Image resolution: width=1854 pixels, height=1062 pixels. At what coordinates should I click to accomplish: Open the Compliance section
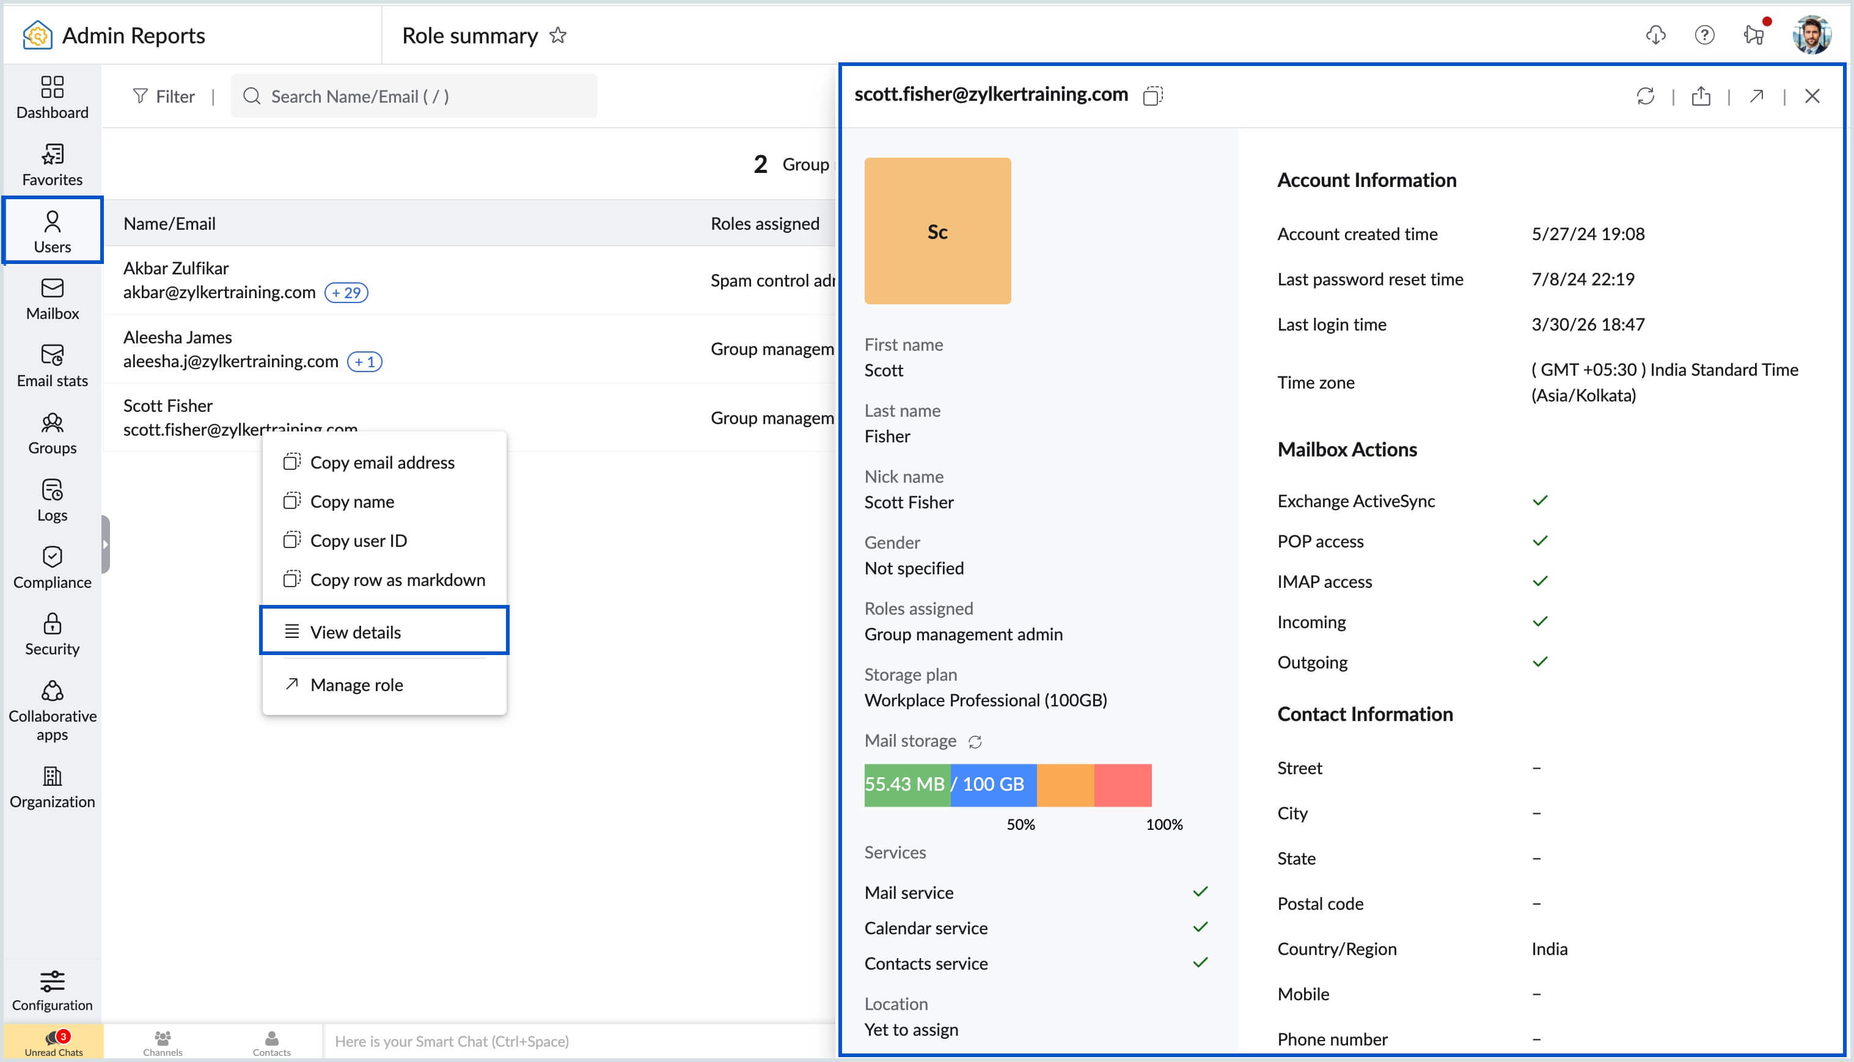(52, 566)
